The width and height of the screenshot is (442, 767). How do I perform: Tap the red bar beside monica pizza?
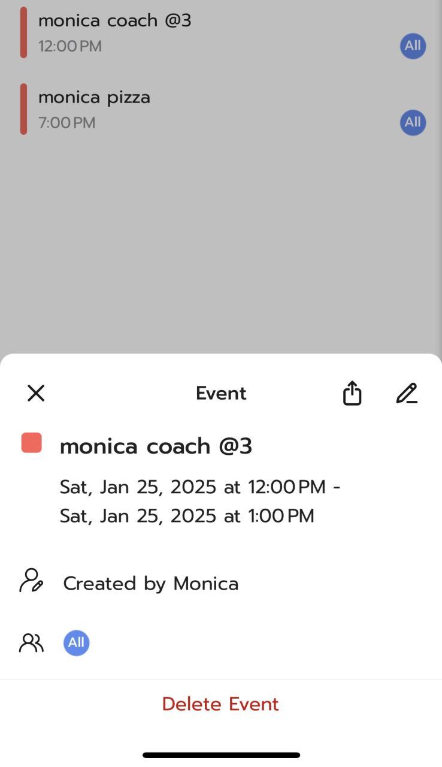(x=23, y=109)
